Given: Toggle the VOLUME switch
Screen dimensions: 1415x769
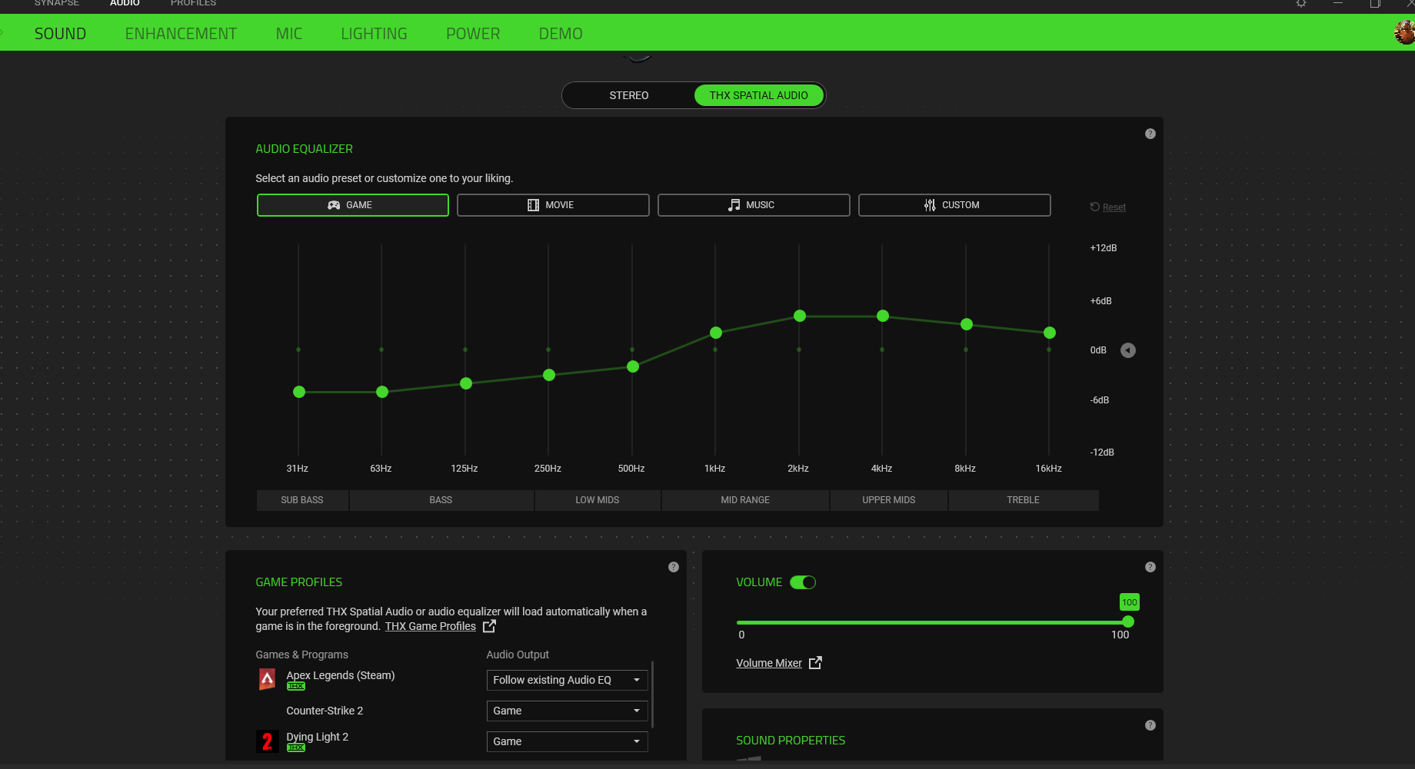Looking at the screenshot, I should pos(803,582).
